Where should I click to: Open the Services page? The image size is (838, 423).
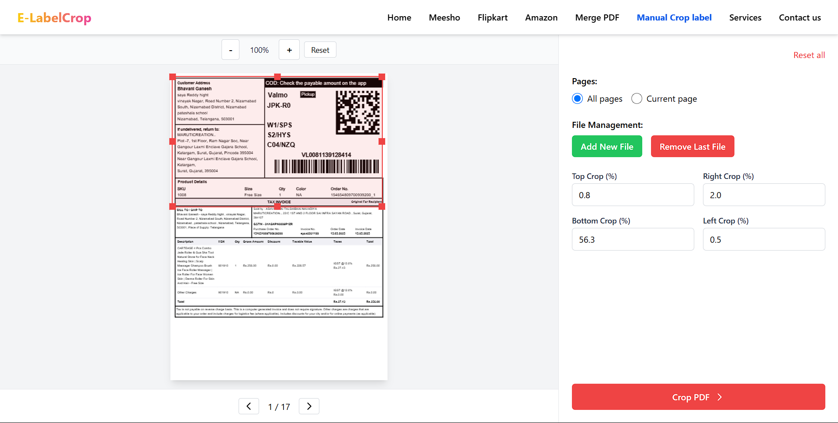point(745,17)
